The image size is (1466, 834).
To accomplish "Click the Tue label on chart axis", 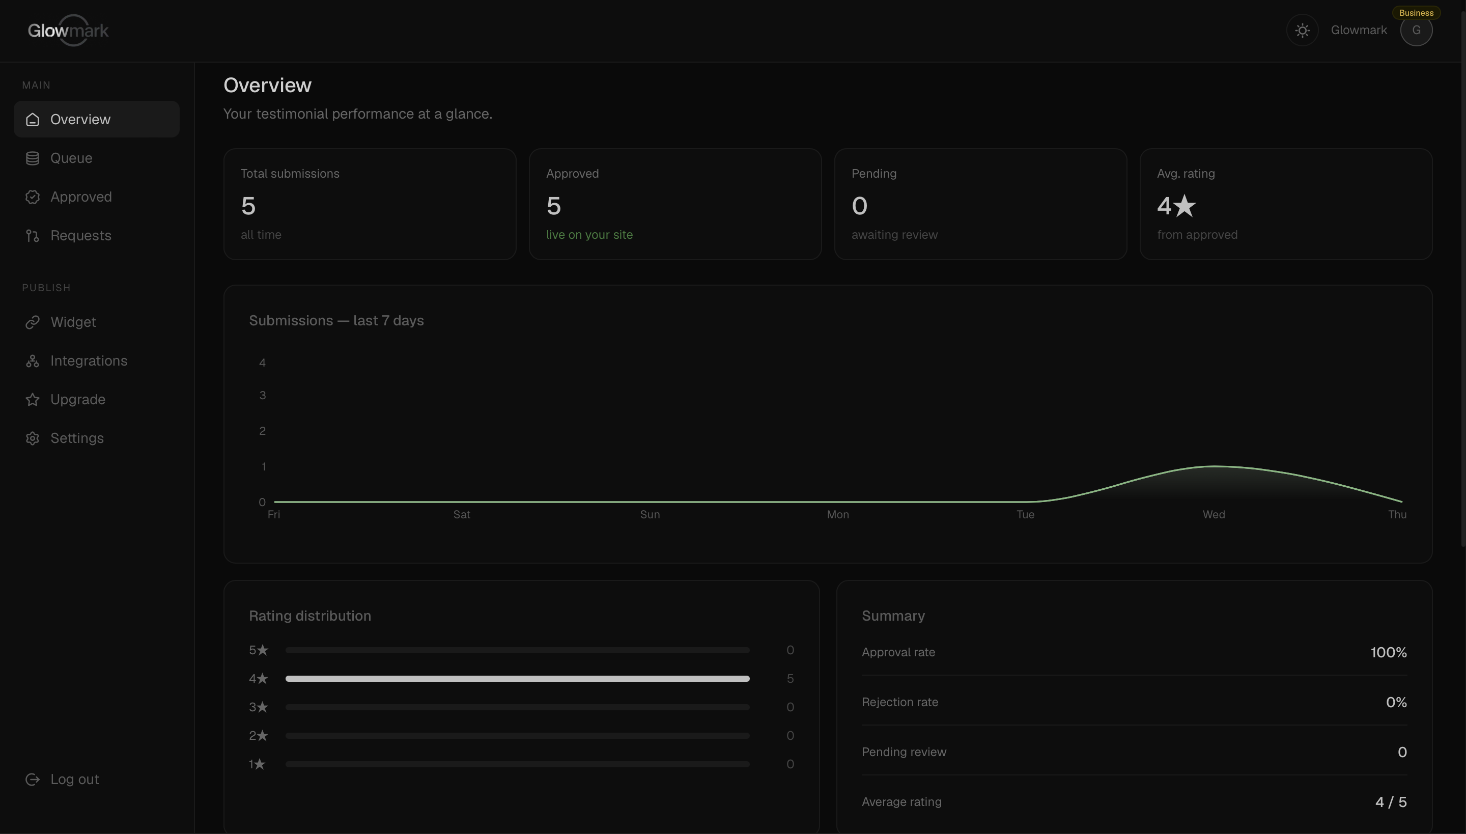I will click(1025, 514).
